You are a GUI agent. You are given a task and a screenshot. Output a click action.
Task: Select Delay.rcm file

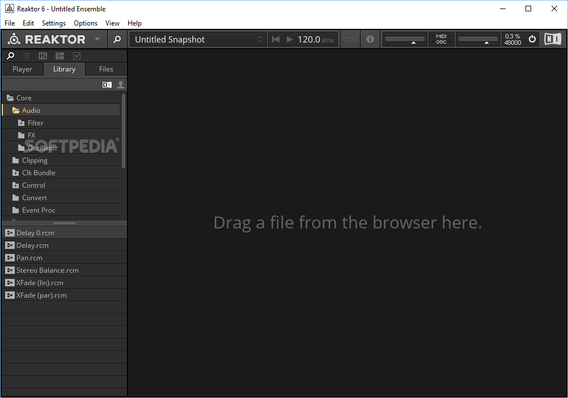pos(64,245)
